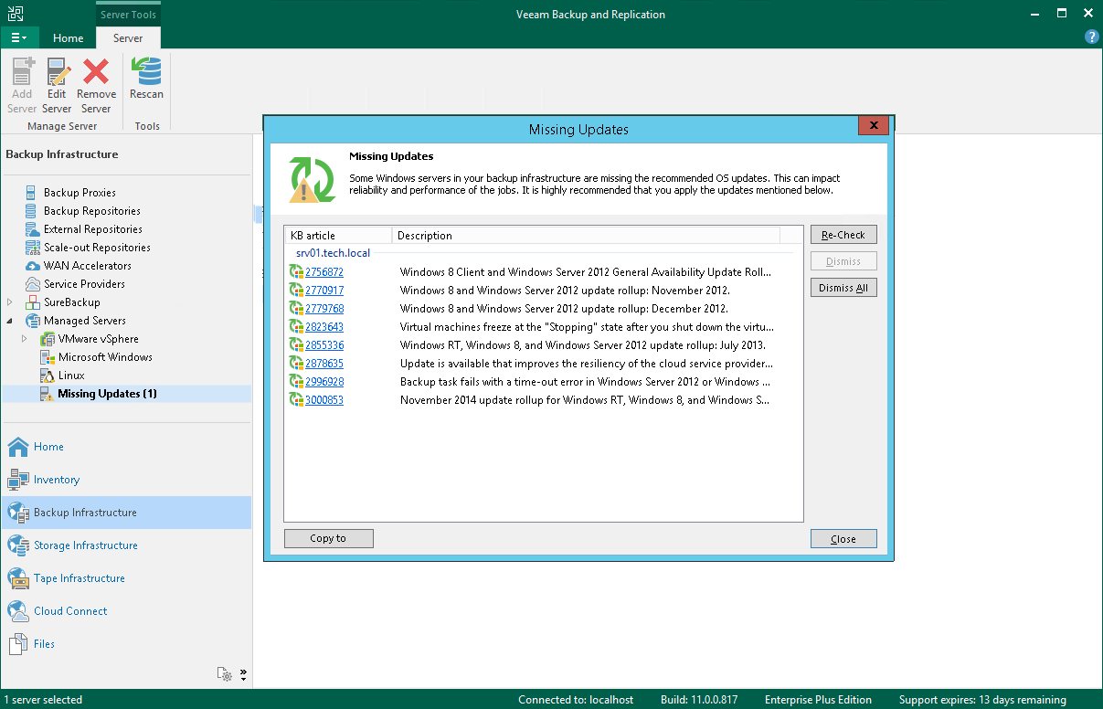Click the Tape Infrastructure view icon
This screenshot has width=1103, height=709.
pos(18,578)
